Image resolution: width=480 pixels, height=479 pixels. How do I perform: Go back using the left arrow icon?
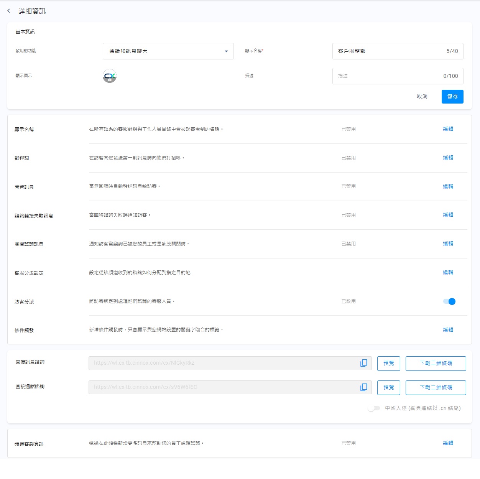8,11
